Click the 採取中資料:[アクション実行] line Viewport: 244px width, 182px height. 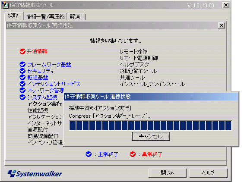tap(100, 108)
